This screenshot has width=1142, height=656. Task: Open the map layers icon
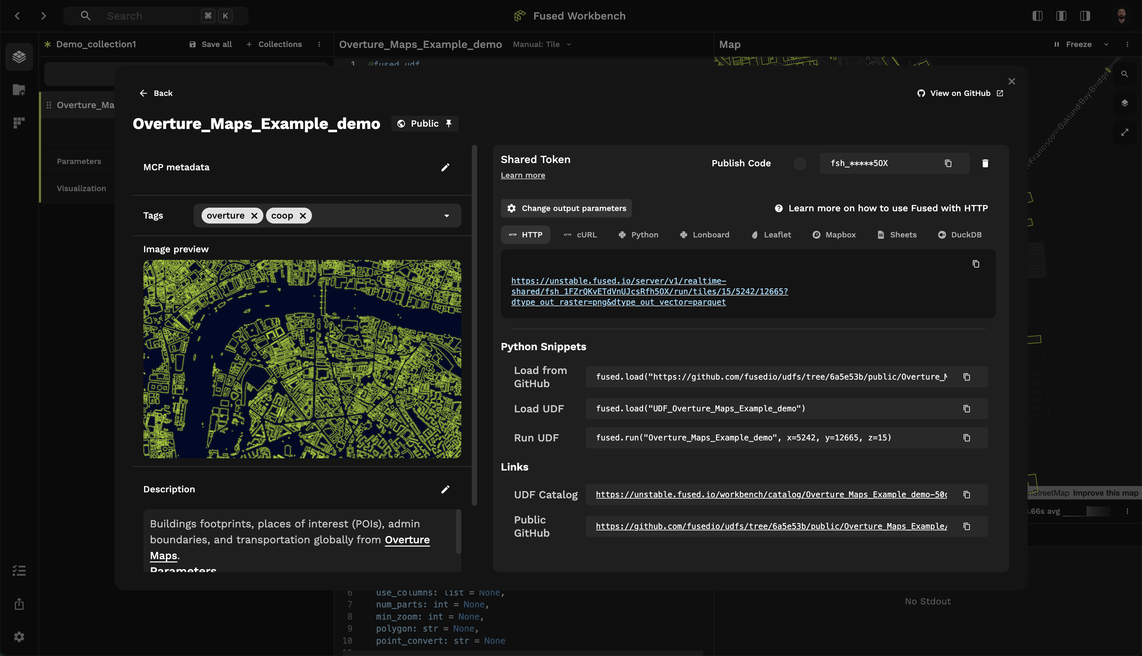(1125, 103)
